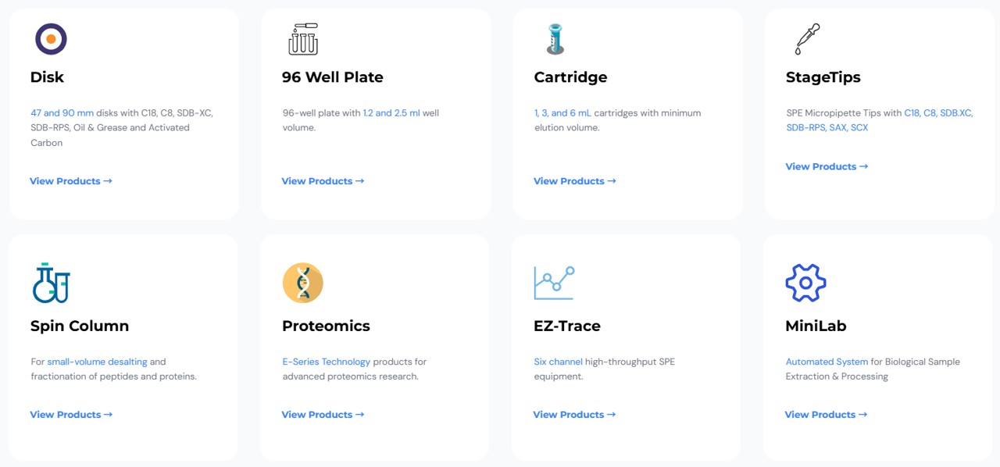Open MiniLab View Products link
Viewport: 1000px width, 467px height.
(x=826, y=415)
